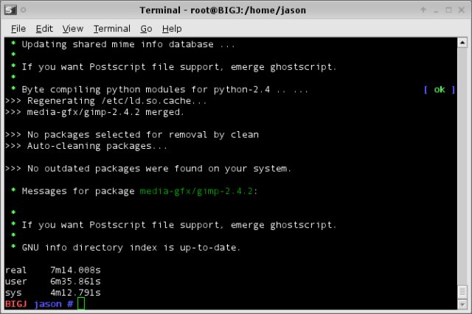Open the View menu

click(x=73, y=29)
